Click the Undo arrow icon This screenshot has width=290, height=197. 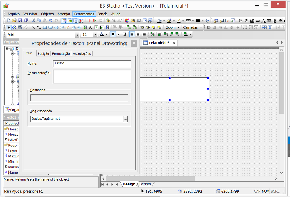point(51,21)
